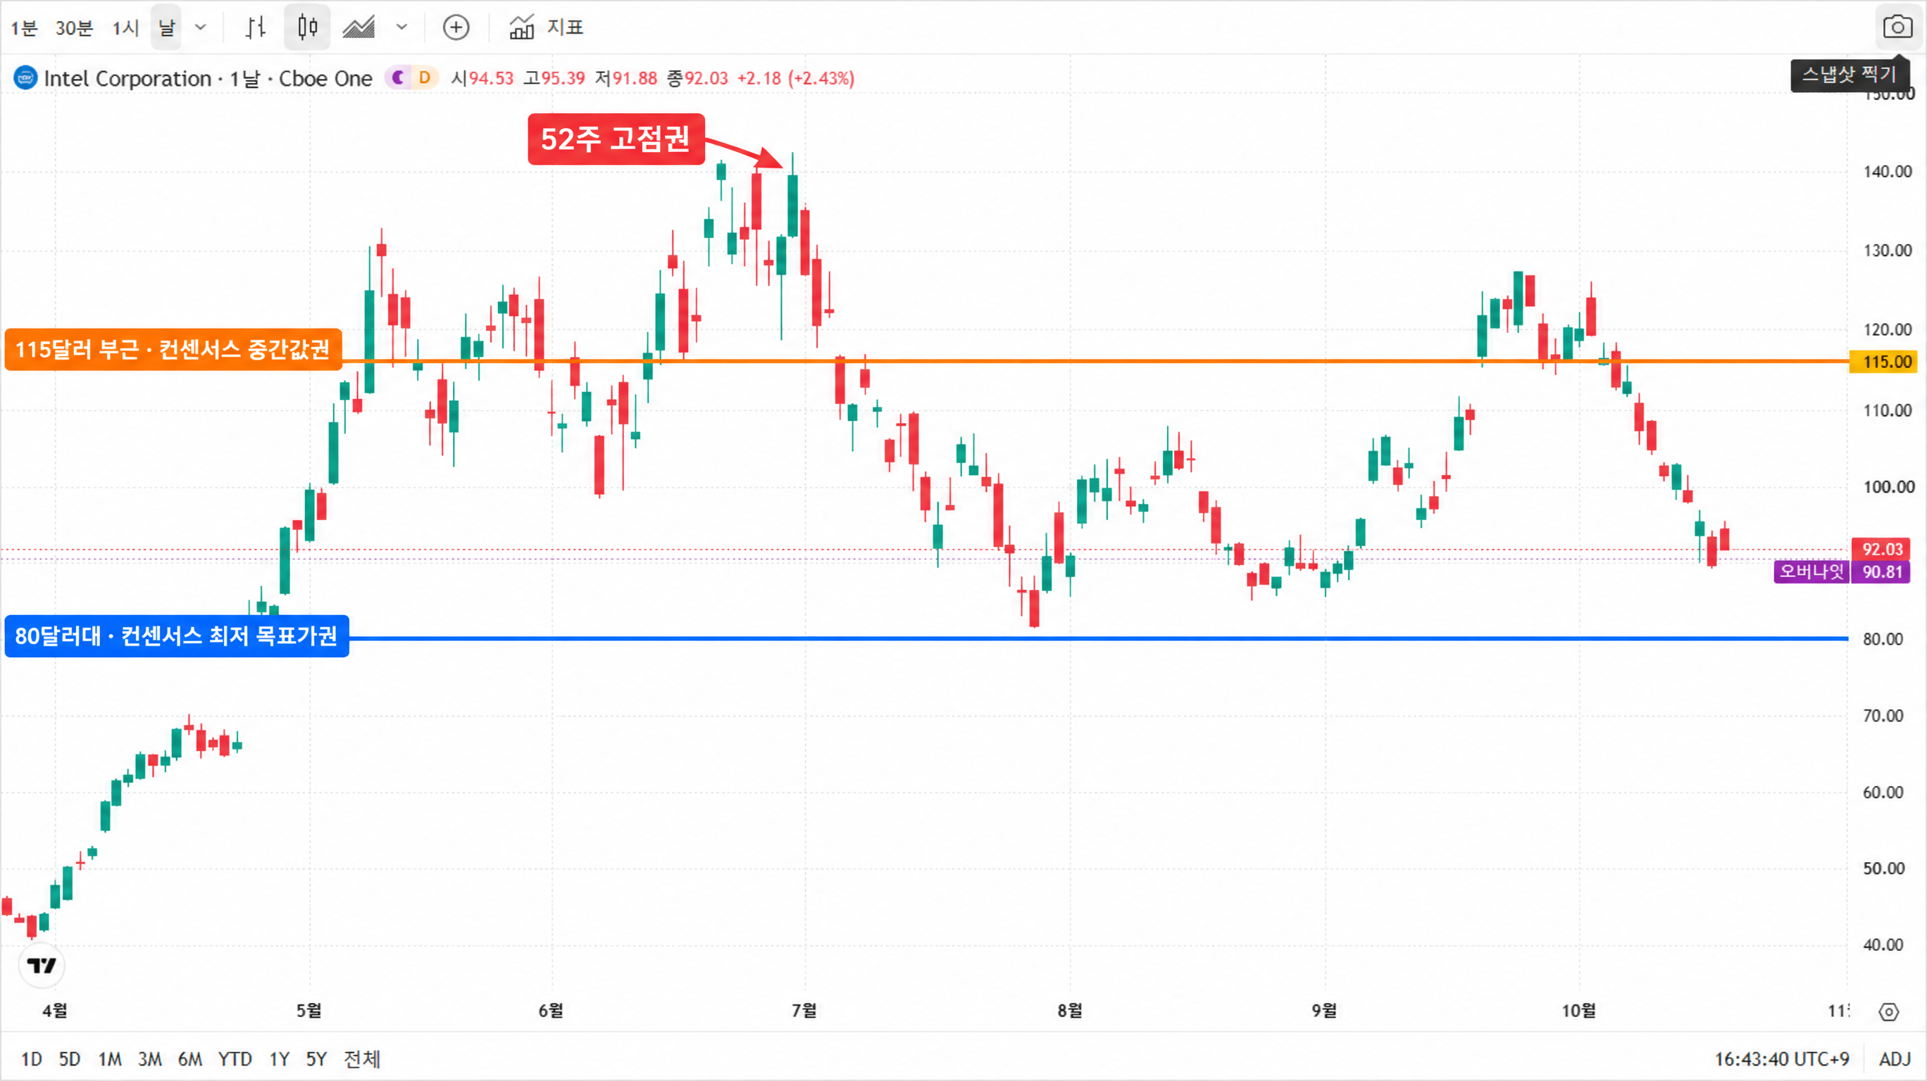Switch to 1시 interval
This screenshot has width=1927, height=1081.
(125, 28)
